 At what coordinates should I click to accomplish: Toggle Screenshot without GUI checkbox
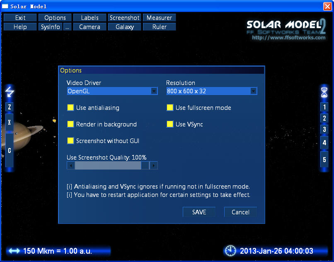tap(70, 141)
